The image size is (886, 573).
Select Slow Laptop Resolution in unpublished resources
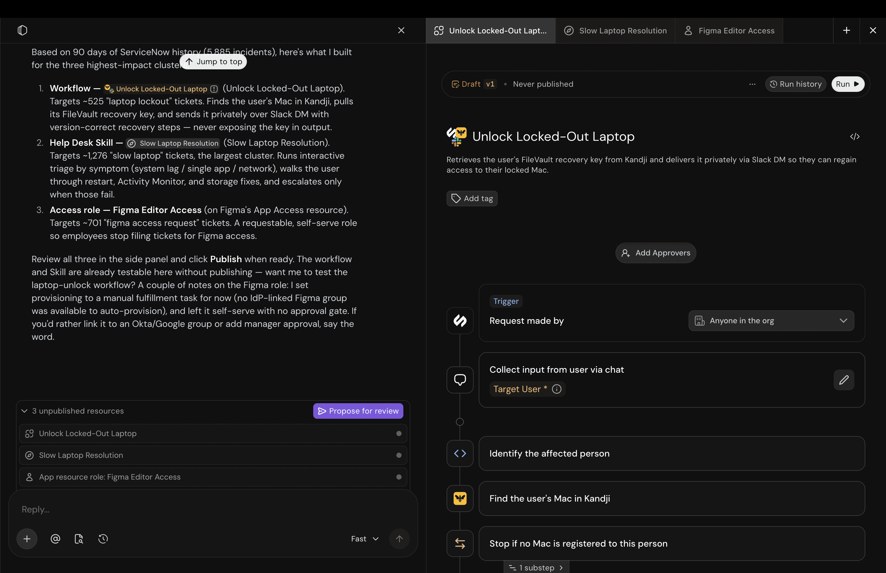pos(213,455)
